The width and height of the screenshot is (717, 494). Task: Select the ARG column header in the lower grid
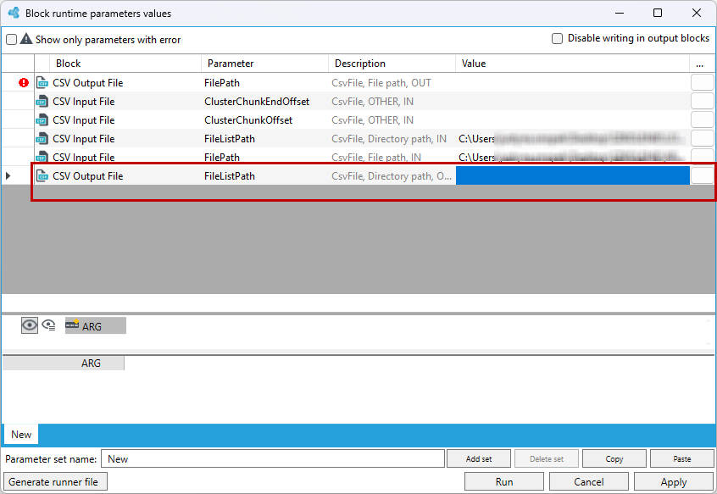[x=64, y=364]
